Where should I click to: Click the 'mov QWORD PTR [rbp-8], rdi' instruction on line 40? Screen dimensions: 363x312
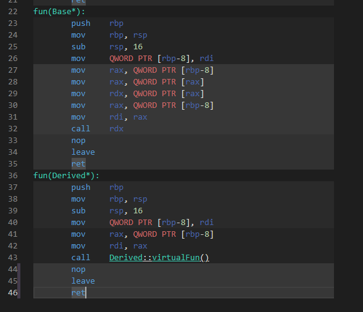tap(143, 223)
